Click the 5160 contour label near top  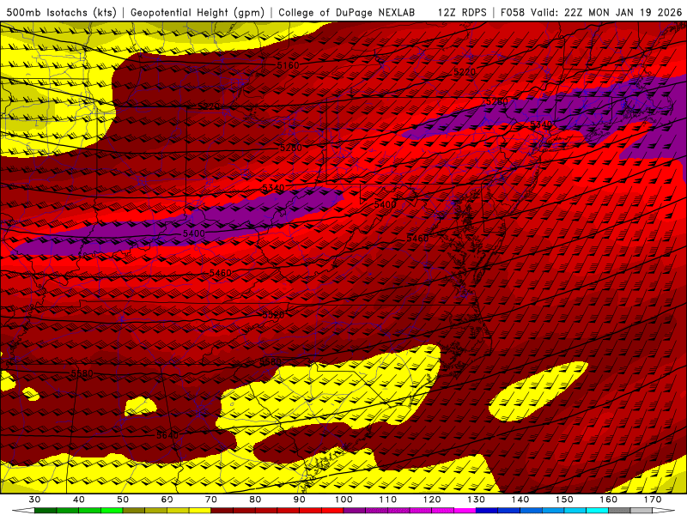pyautogui.click(x=289, y=65)
